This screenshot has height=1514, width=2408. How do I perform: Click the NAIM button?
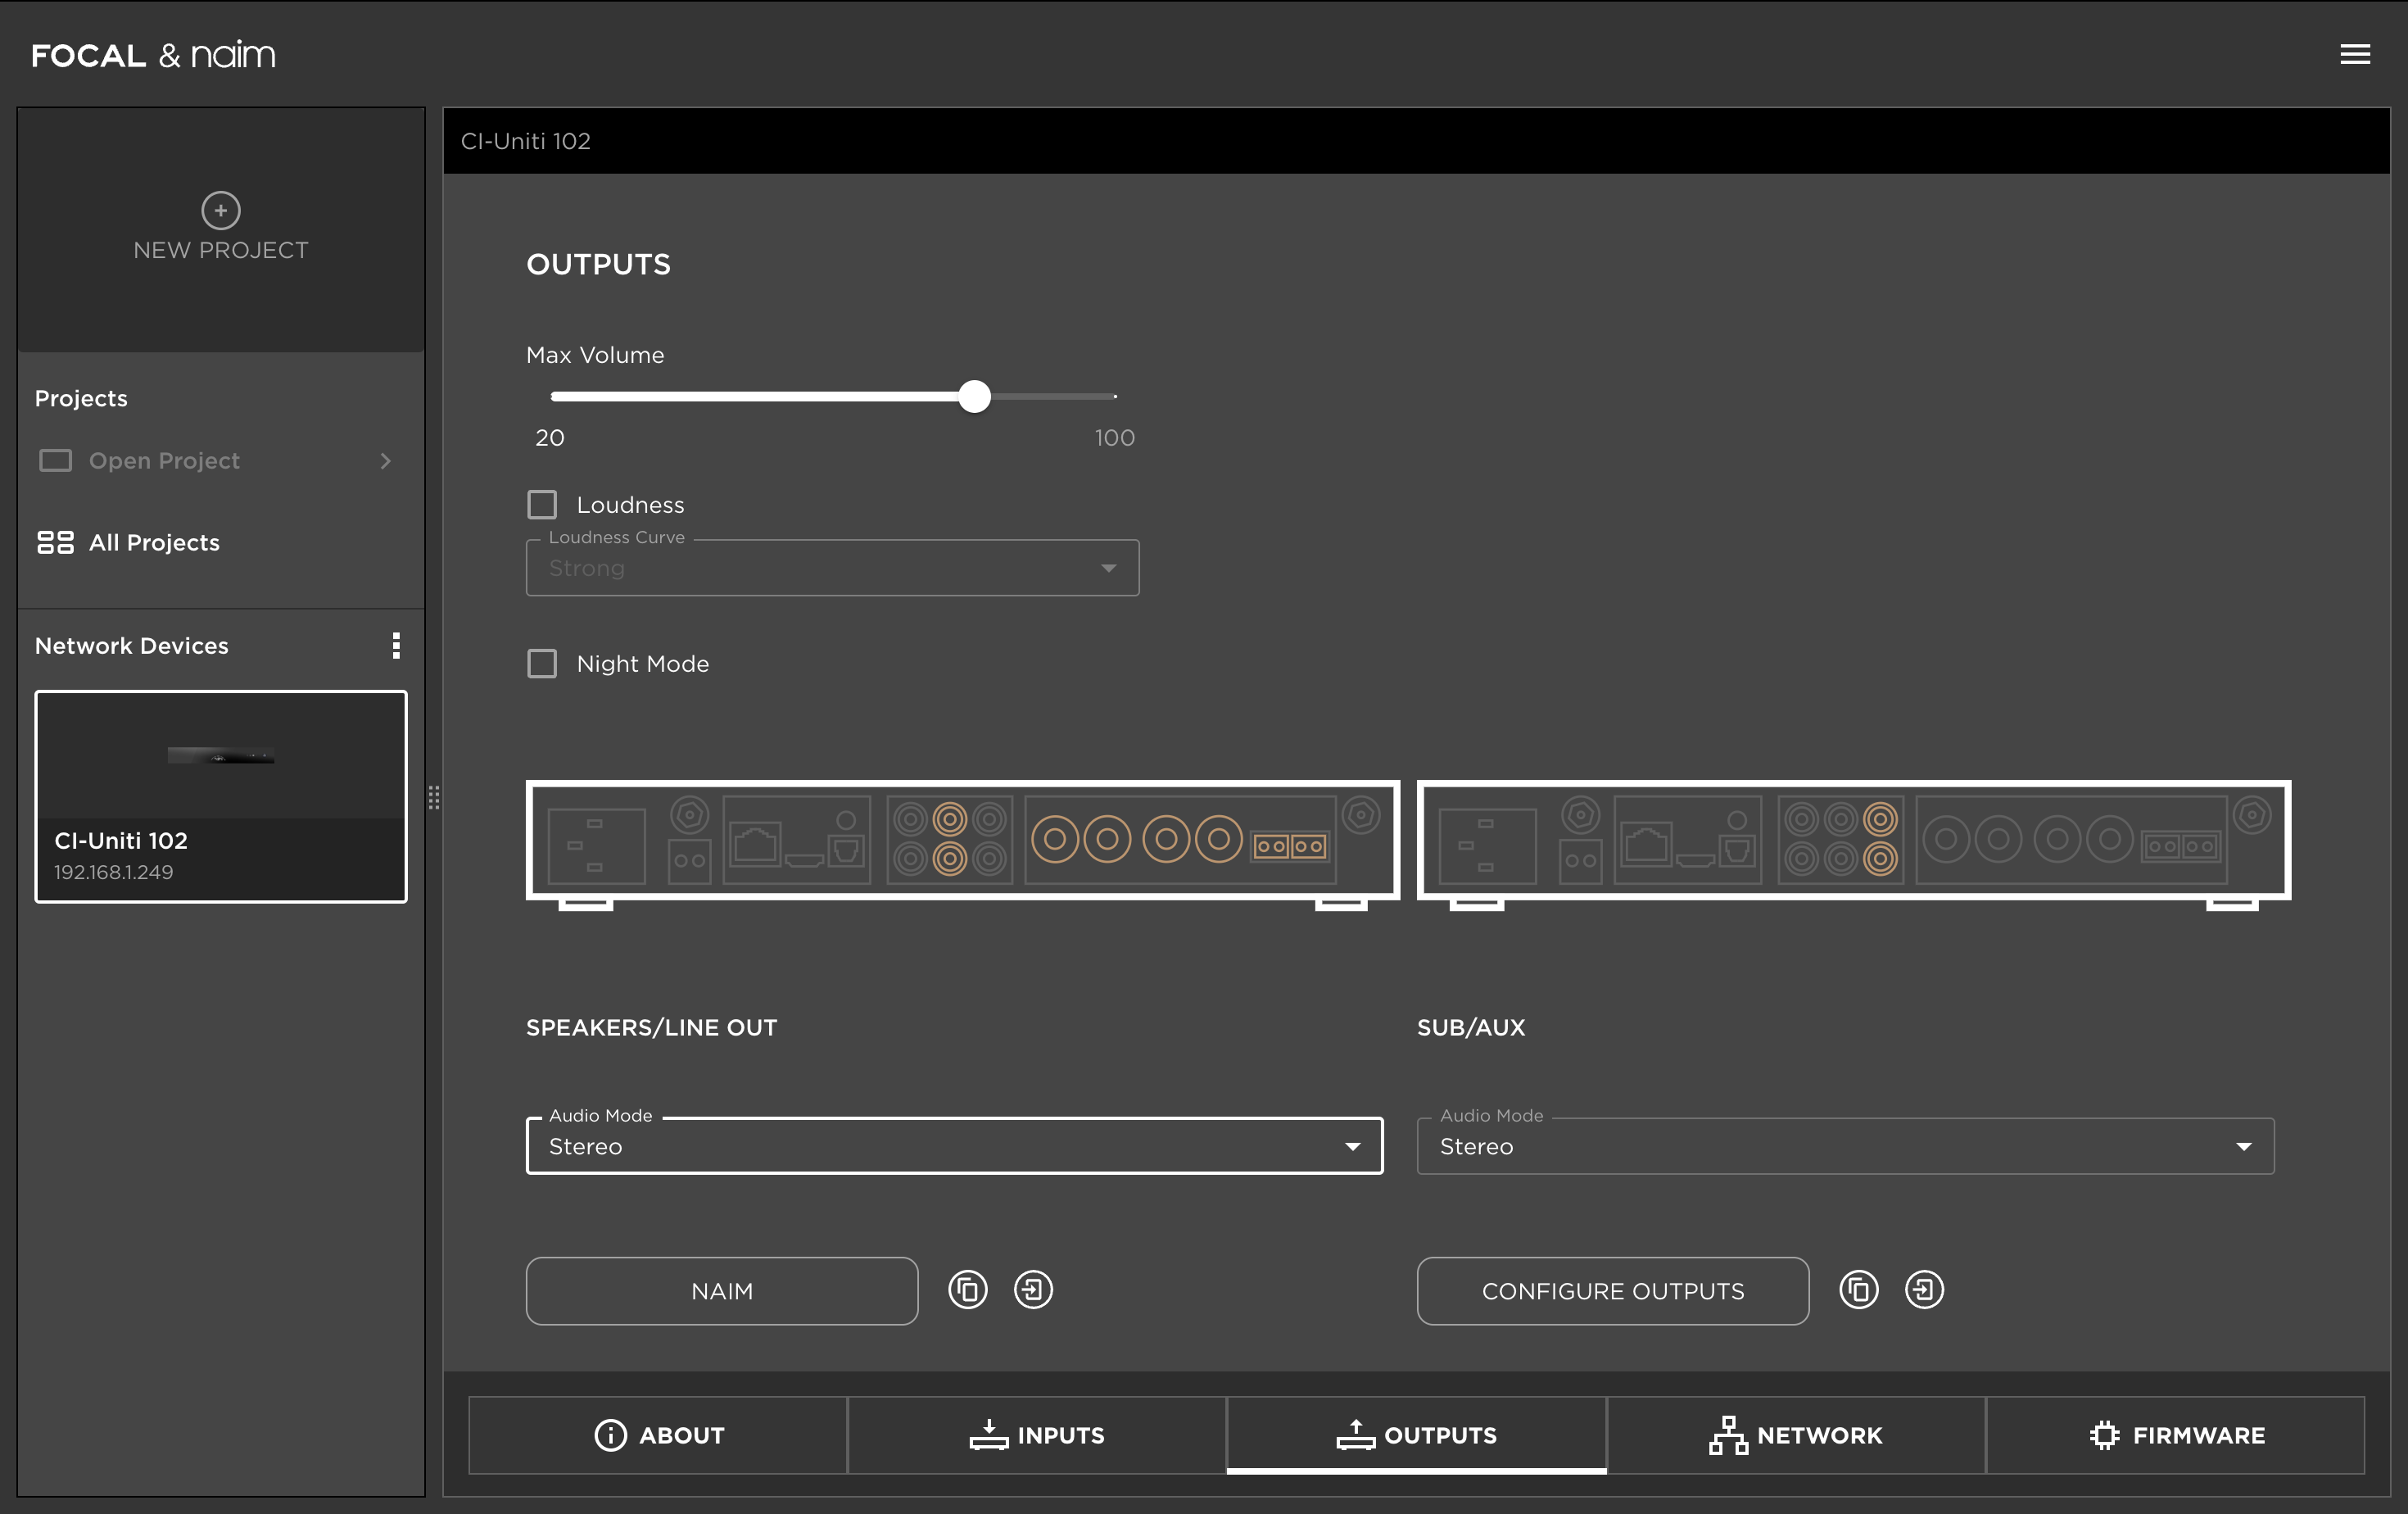point(722,1291)
